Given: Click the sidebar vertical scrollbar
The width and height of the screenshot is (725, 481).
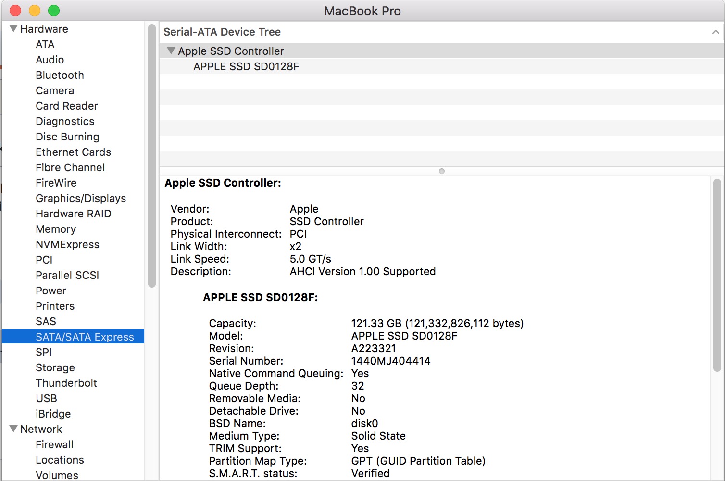Looking at the screenshot, I should 152,155.
